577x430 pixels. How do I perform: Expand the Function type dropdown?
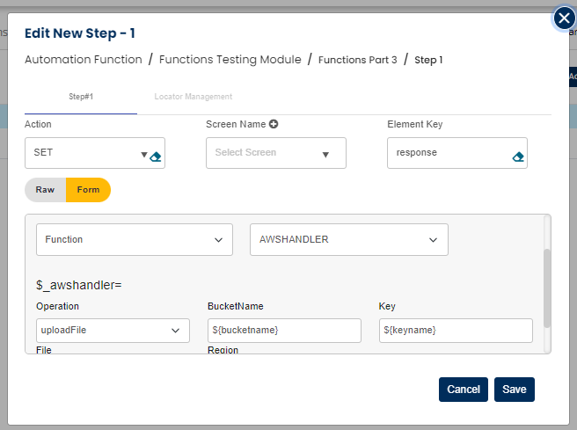point(135,239)
